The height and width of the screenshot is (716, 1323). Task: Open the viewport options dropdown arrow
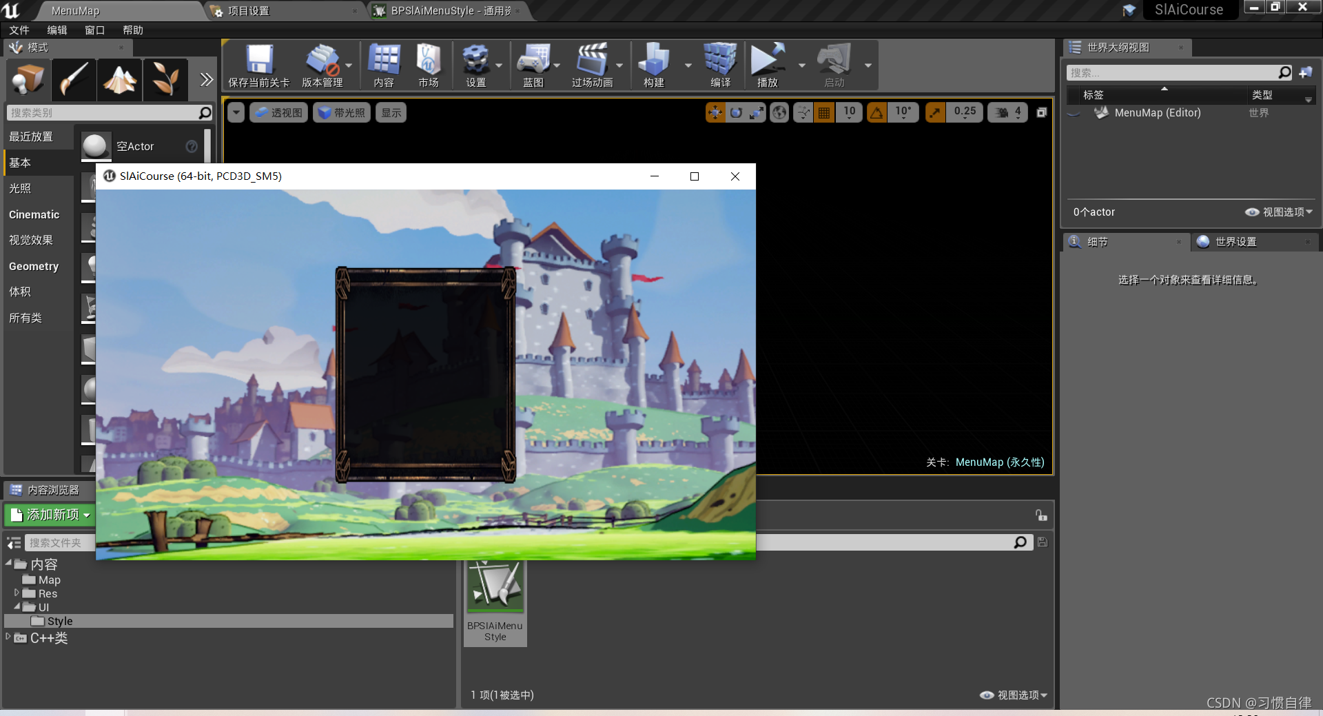(x=236, y=112)
